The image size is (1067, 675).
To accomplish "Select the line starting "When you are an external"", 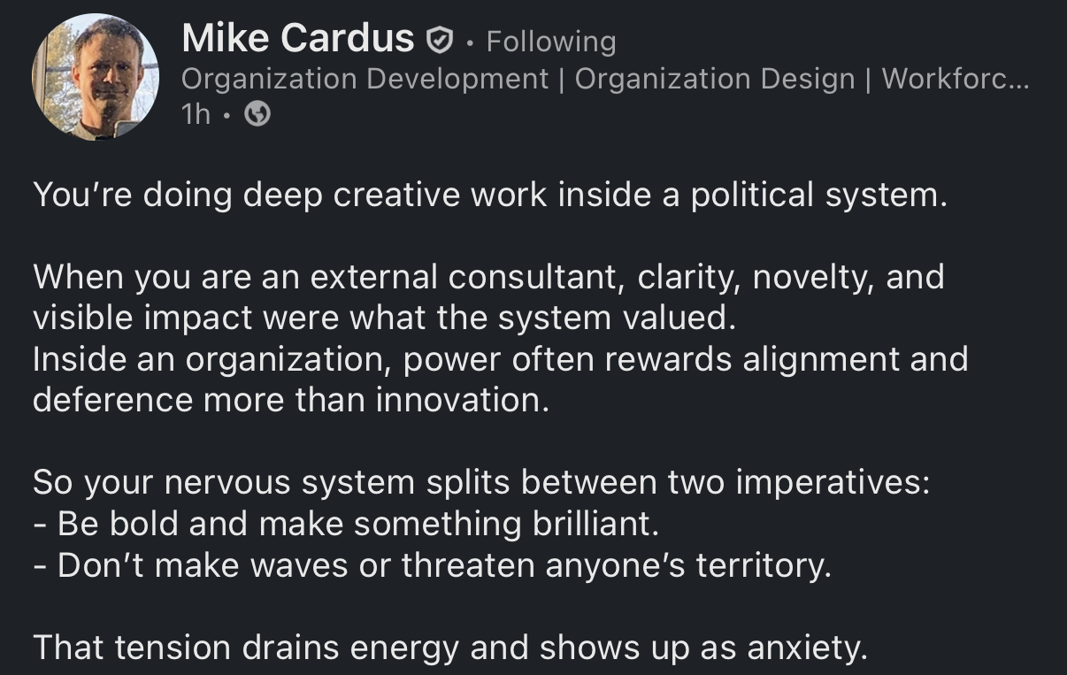I will [488, 277].
